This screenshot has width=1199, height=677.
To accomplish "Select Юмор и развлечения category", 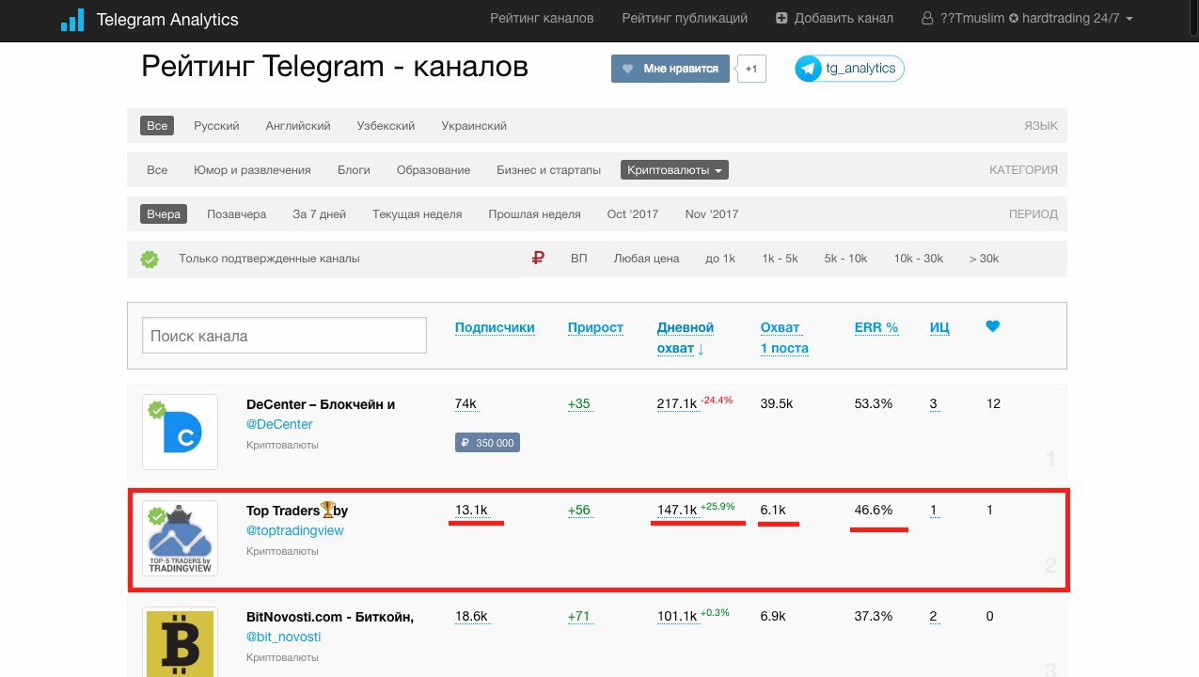I will click(x=252, y=170).
